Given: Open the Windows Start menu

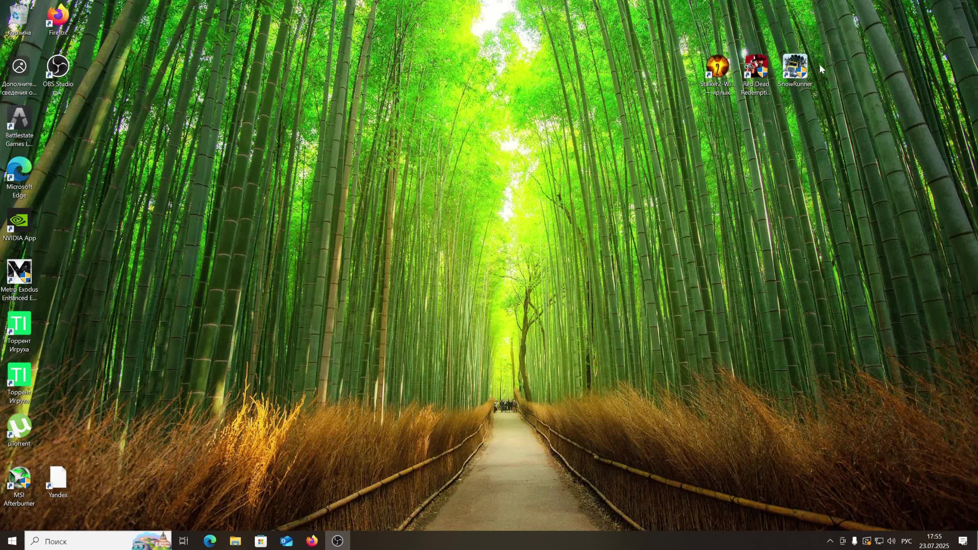Looking at the screenshot, I should tap(12, 541).
